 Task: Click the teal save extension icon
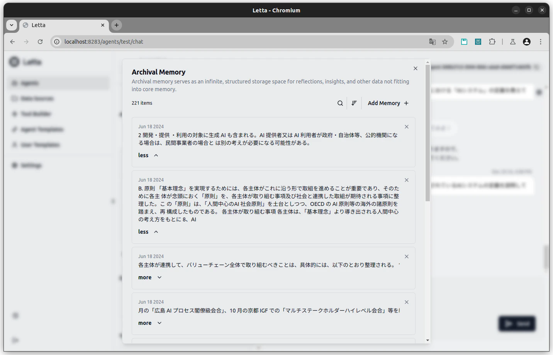click(464, 42)
